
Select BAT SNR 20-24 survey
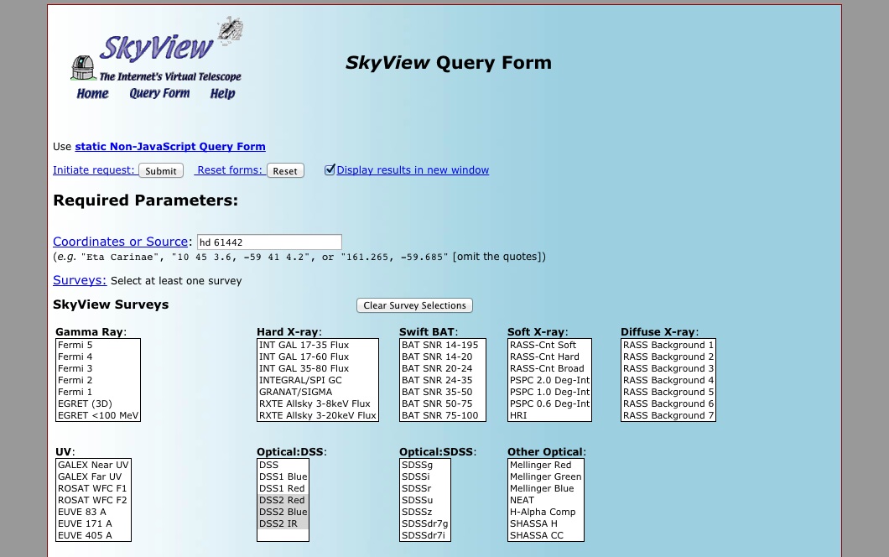pos(442,368)
